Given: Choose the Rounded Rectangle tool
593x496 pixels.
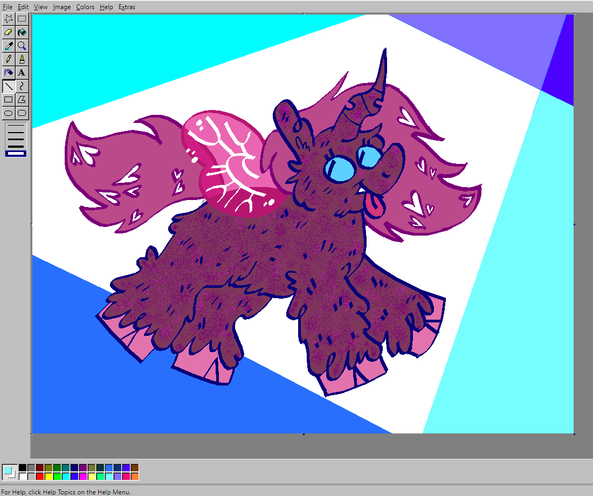Looking at the screenshot, I should [22, 113].
